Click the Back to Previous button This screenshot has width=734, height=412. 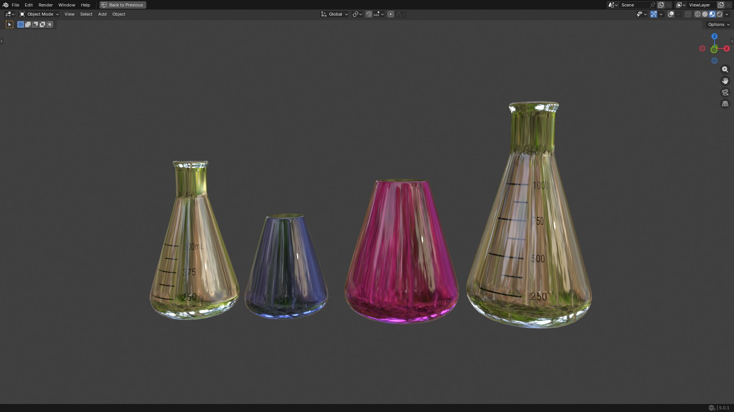pos(123,5)
